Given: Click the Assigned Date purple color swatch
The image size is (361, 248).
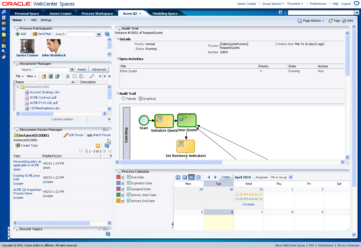Looking at the screenshot, I should pyautogui.click(x=118, y=189).
